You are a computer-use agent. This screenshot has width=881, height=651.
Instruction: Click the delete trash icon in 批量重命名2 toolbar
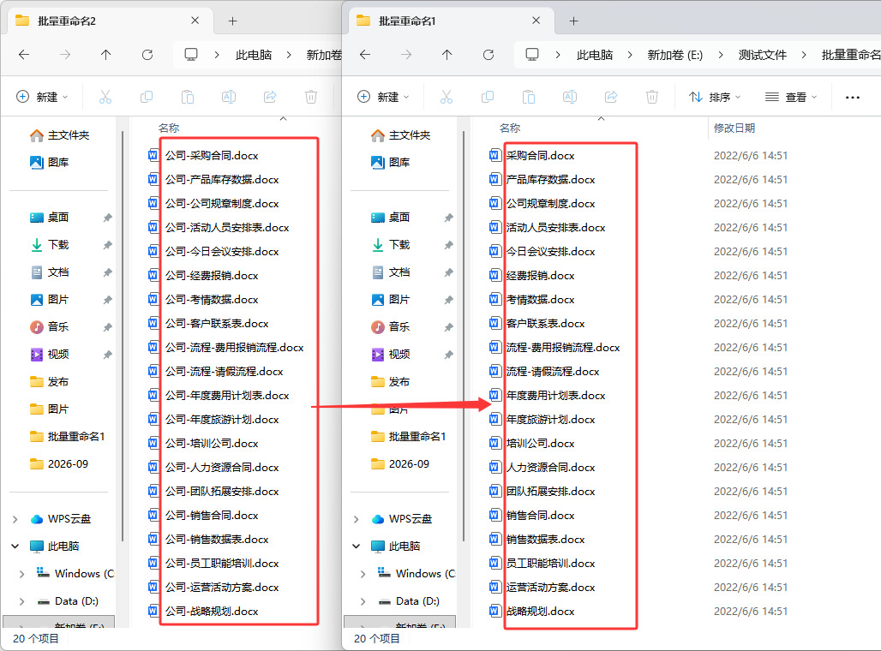coord(311,97)
